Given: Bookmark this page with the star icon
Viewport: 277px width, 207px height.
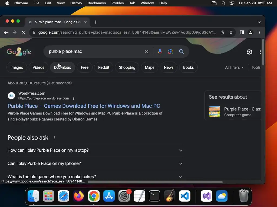Looking at the screenshot, I should point(231,32).
